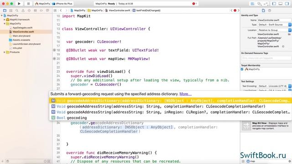
Task: Expand MapKit.framework in navigator
Action: (x=5, y=20)
